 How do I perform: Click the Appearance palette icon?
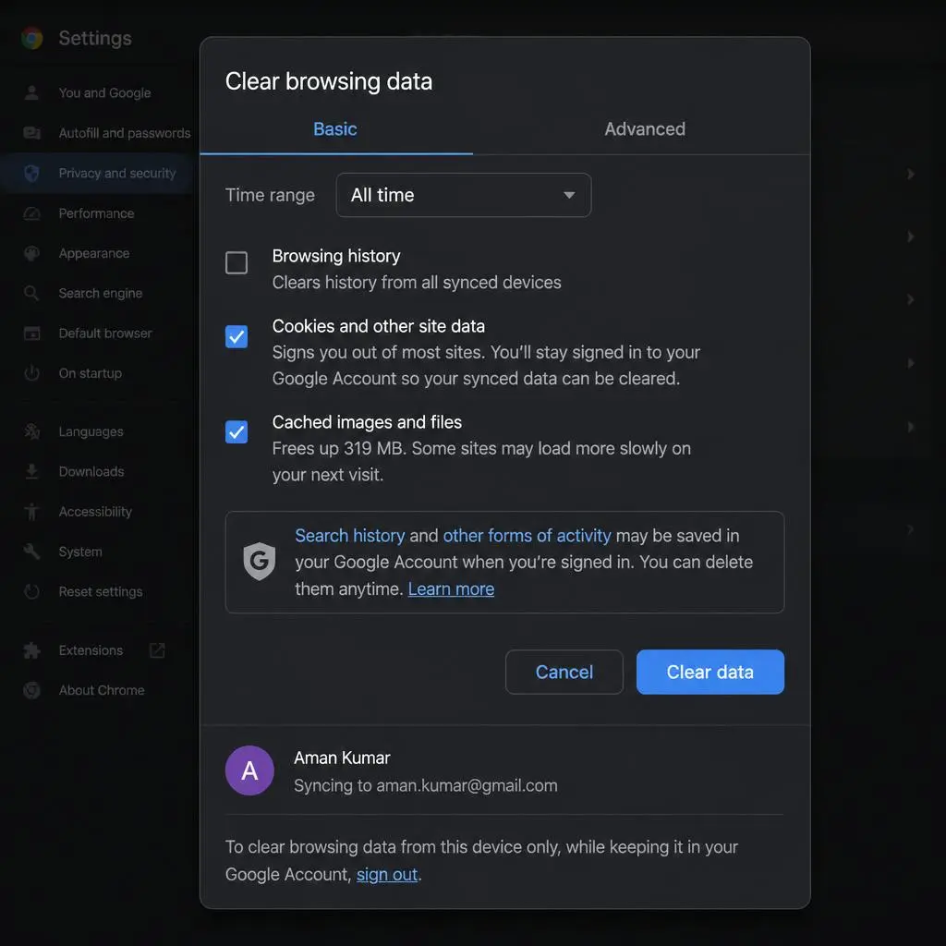click(x=32, y=253)
